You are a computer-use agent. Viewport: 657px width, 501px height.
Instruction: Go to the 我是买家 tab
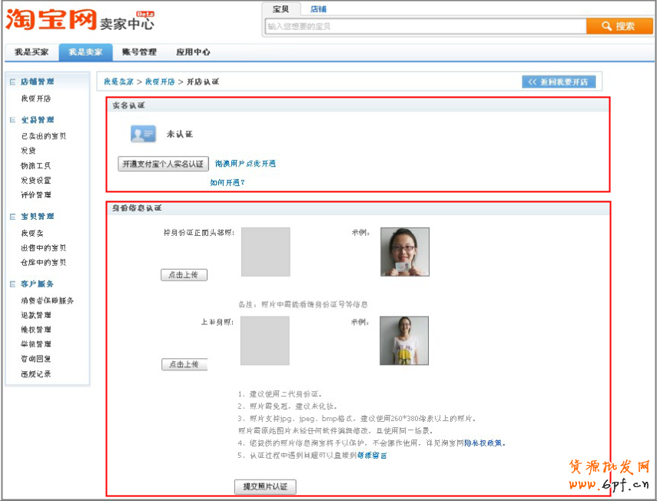click(x=32, y=52)
